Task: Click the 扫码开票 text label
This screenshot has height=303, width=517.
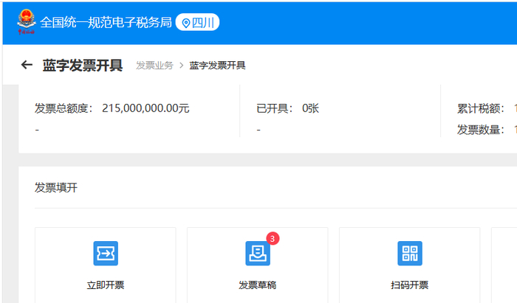Action: point(410,285)
